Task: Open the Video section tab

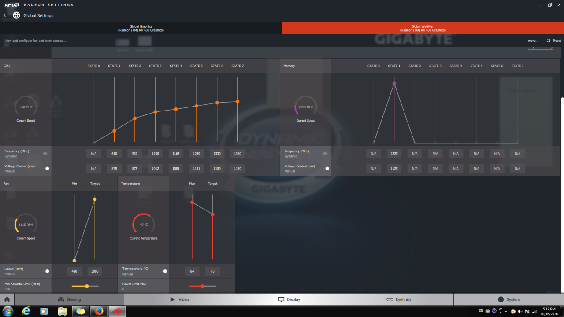Action: tap(179, 299)
